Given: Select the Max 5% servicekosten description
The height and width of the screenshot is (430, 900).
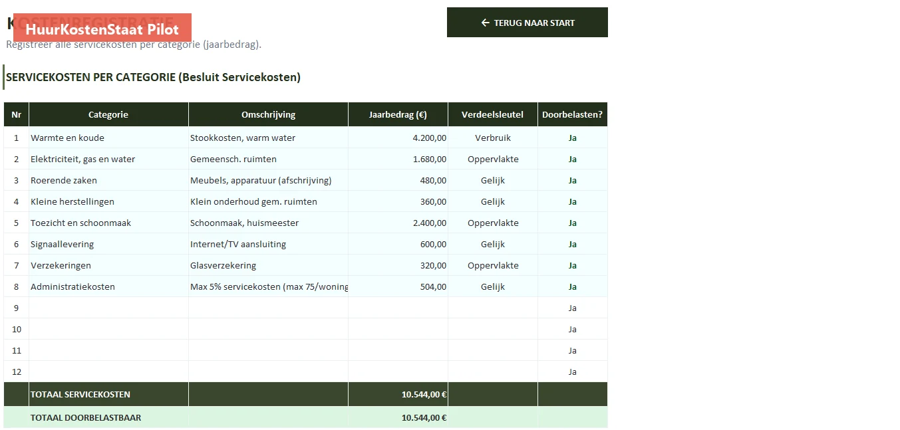Looking at the screenshot, I should click(x=268, y=286).
